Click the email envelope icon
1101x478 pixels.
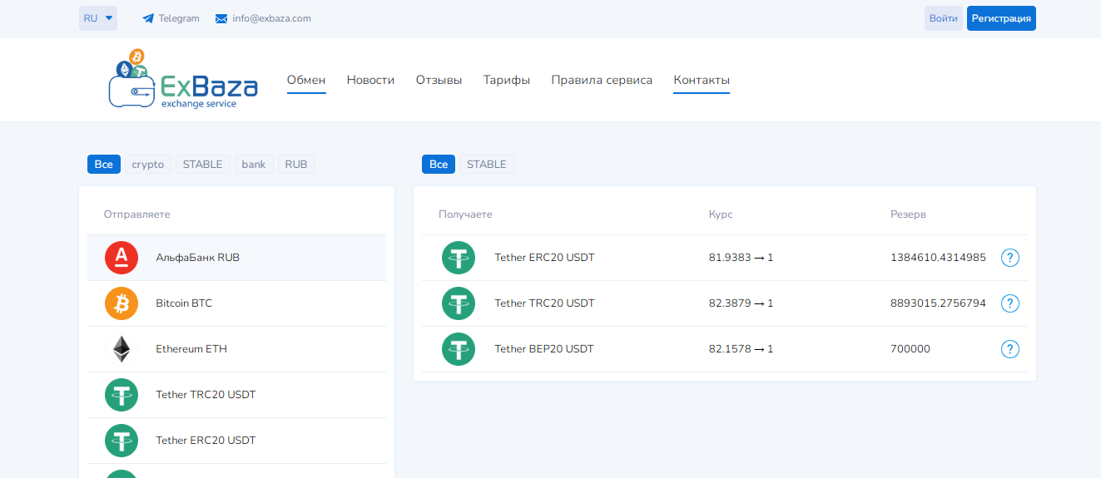pos(221,18)
